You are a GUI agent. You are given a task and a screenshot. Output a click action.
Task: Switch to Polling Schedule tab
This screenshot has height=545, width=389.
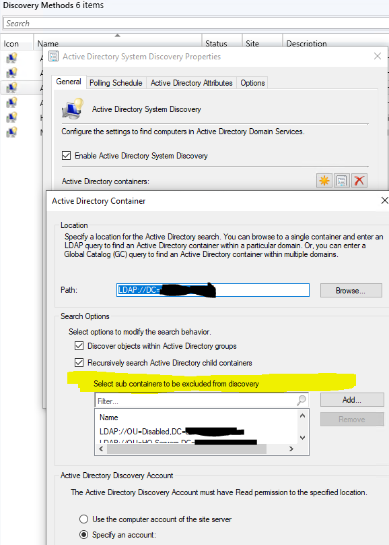116,83
